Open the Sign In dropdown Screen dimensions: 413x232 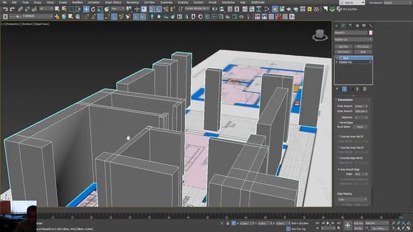tap(352, 3)
